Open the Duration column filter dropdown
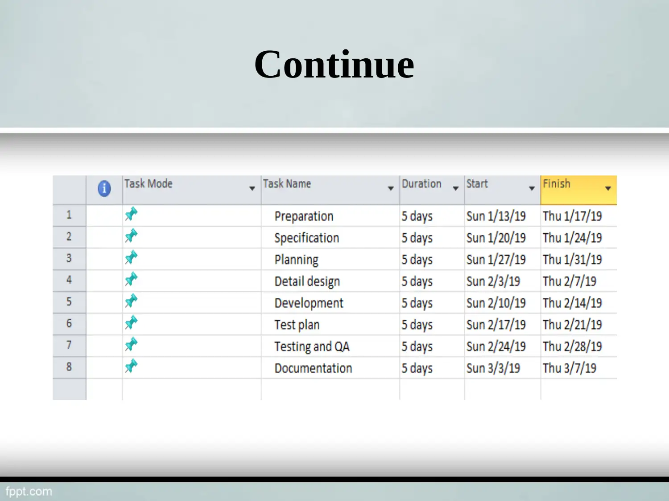This screenshot has width=669, height=501. click(456, 189)
